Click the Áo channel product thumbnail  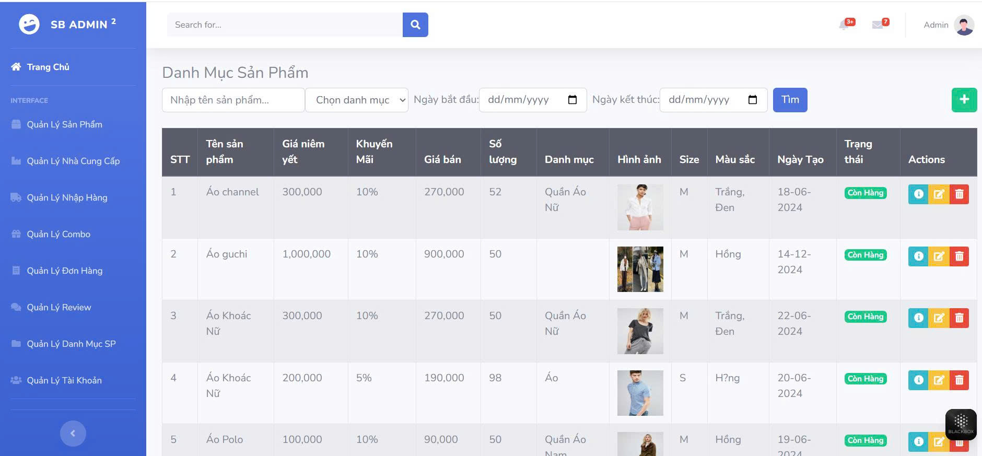640,207
